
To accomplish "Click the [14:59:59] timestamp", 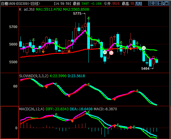I will (x=63, y=4).
